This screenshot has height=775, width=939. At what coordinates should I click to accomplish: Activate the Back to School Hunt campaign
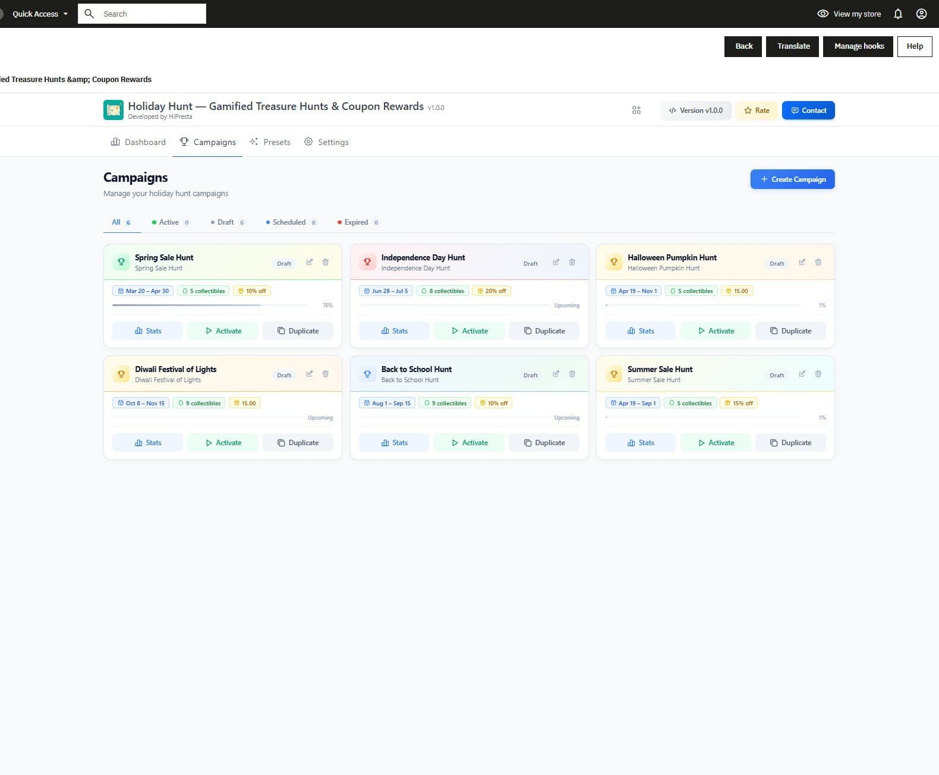click(x=469, y=443)
